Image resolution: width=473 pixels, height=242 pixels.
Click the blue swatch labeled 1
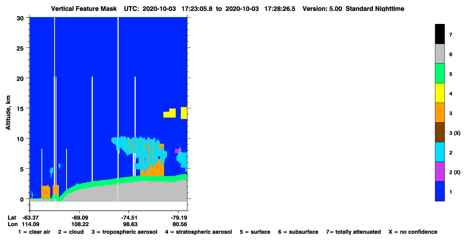click(x=440, y=191)
